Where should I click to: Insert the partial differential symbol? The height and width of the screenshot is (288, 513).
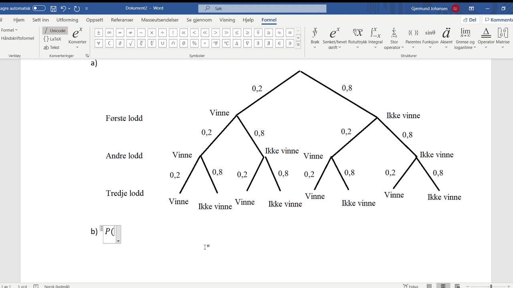coord(120,43)
